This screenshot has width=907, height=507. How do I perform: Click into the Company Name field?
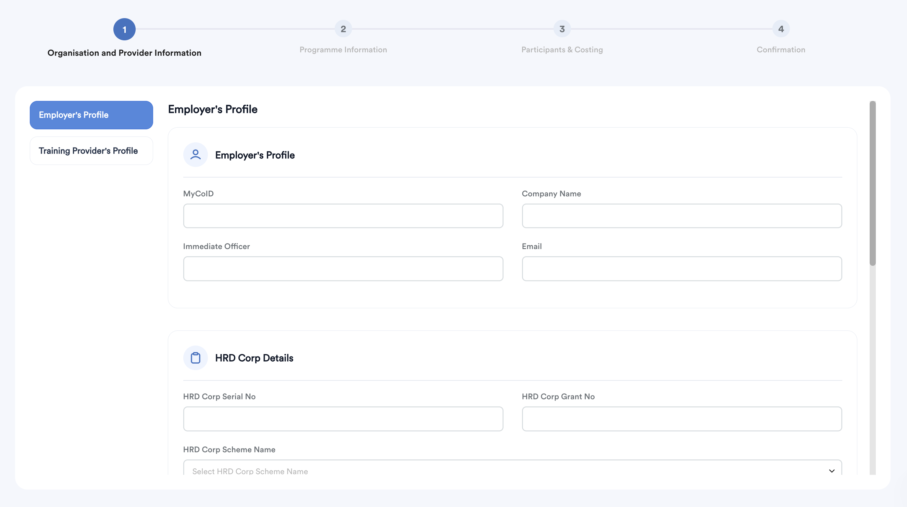682,216
